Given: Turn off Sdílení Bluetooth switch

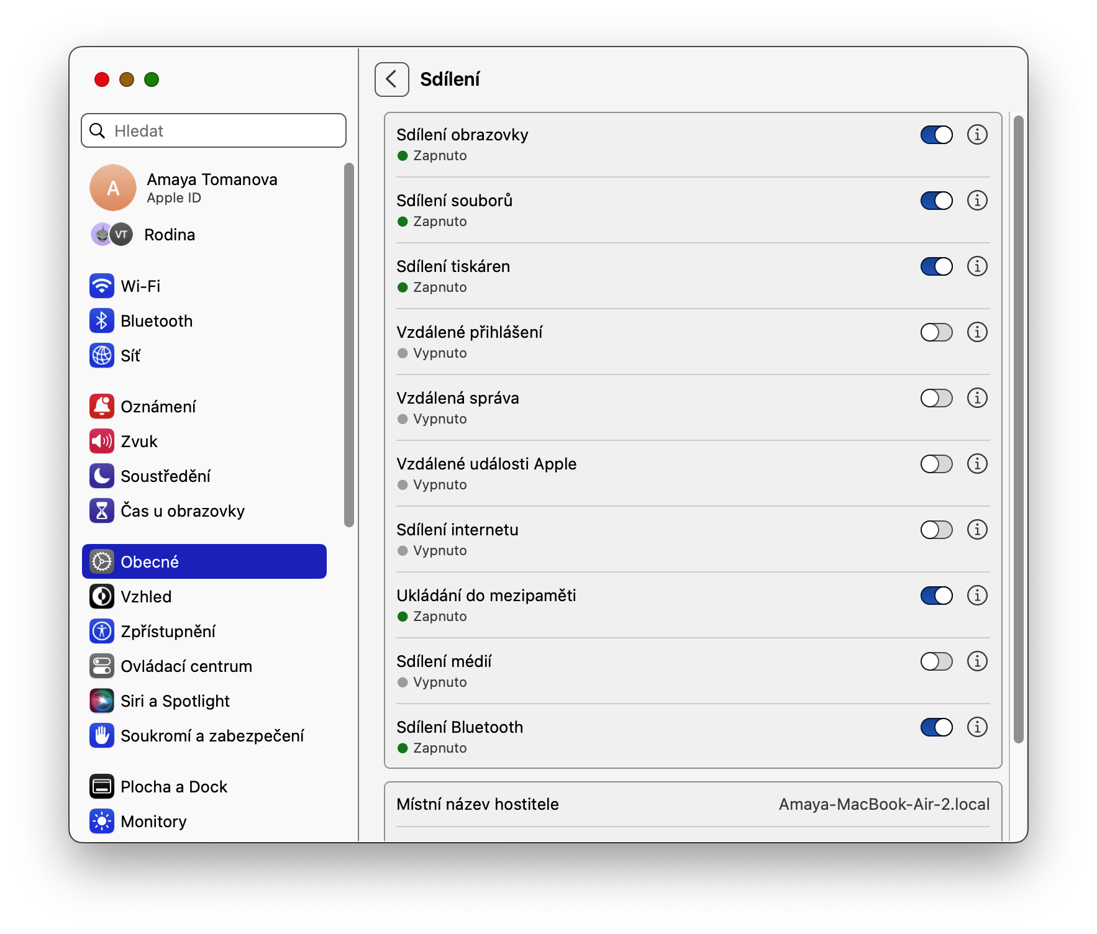Looking at the screenshot, I should (937, 727).
